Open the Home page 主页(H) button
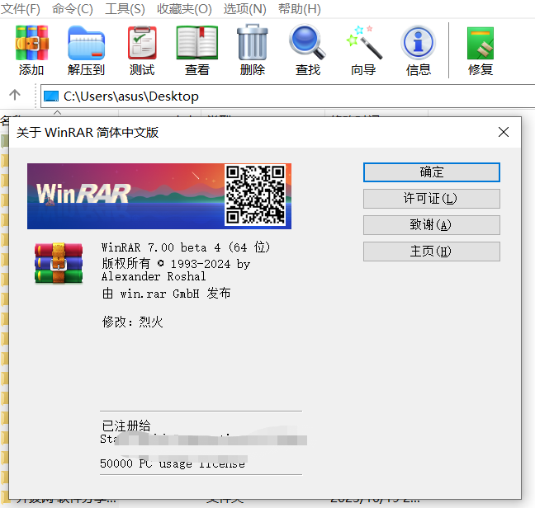Screen dimensions: 535x508 point(432,252)
